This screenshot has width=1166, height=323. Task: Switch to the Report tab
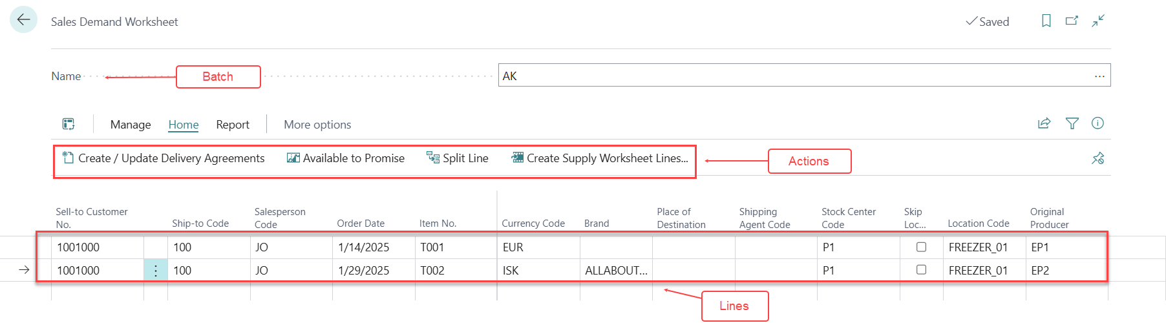[233, 125]
